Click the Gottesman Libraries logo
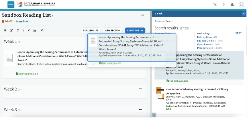Image resolution: width=247 pixels, height=118 pixels. [x=36, y=4]
